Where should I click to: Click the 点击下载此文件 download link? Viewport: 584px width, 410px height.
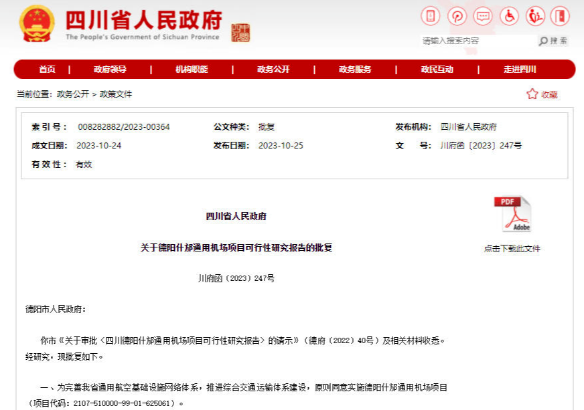pos(512,249)
